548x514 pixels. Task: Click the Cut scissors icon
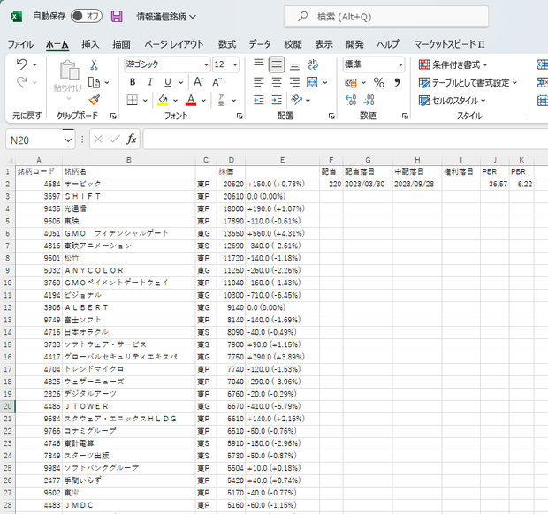(94, 64)
